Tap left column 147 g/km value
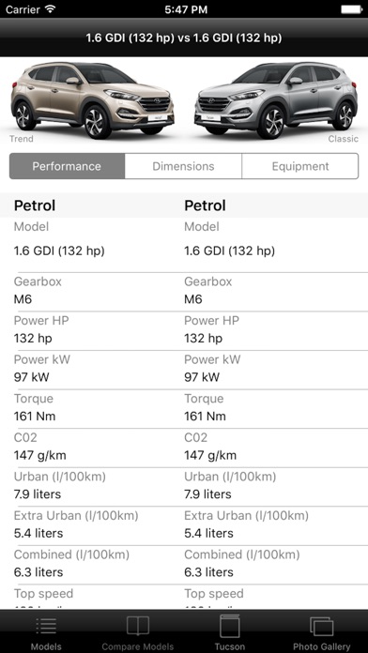 (40, 455)
